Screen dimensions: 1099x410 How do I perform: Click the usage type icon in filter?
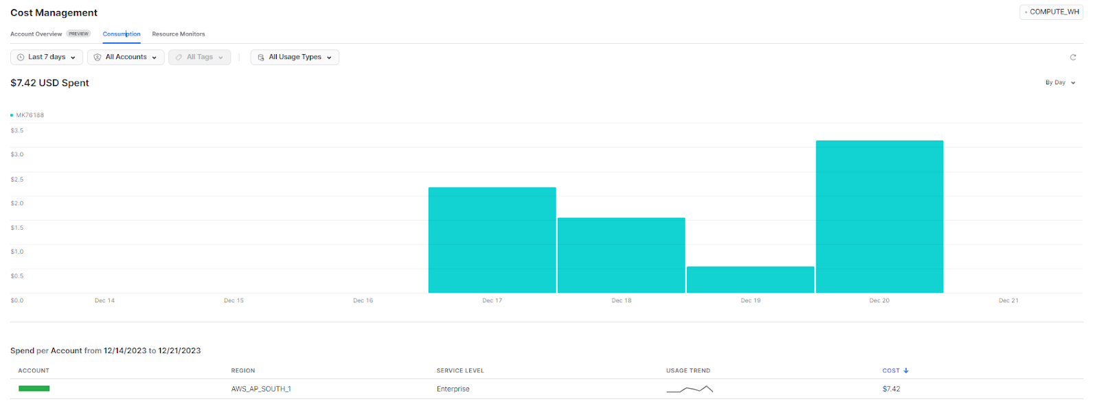(x=261, y=58)
